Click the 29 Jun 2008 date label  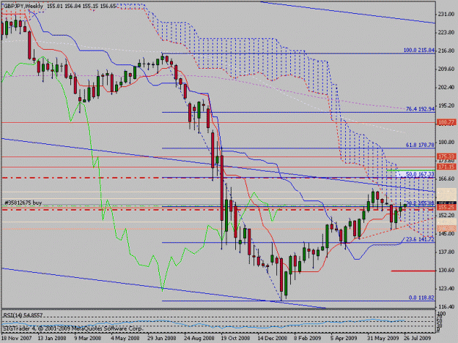pyautogui.click(x=162, y=339)
